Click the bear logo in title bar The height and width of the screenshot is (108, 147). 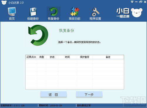coord(4,3)
